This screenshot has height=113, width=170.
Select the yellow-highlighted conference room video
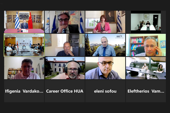(x=24, y=45)
